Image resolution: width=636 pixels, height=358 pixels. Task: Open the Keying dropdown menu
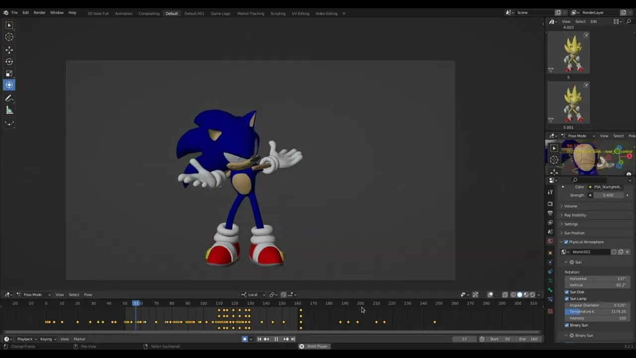[48, 339]
